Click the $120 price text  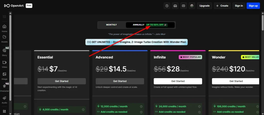click(x=237, y=69)
